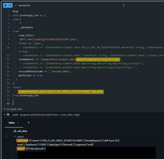Image resolution: width=164 pixels, height=159 pixels.
Task: Select the values key in results
Action: pos(21,149)
